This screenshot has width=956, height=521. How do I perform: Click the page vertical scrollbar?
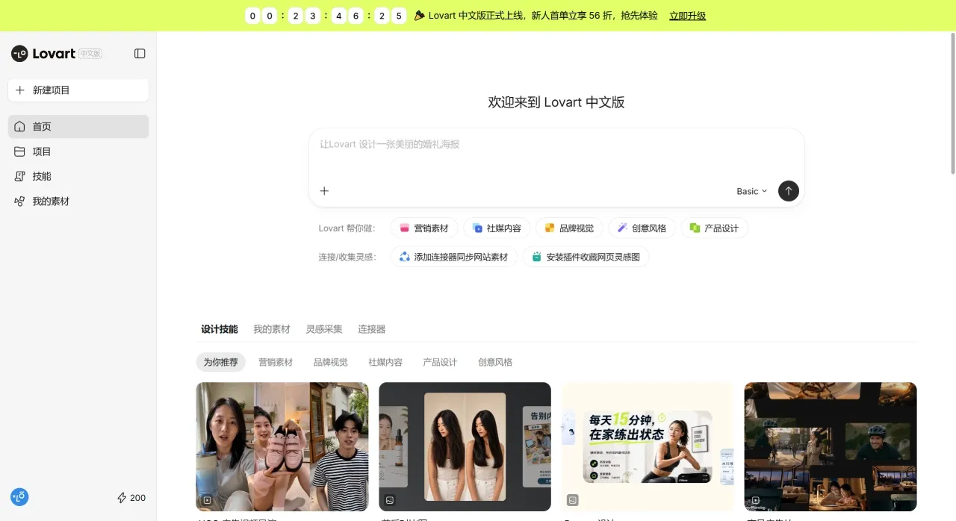(952, 104)
